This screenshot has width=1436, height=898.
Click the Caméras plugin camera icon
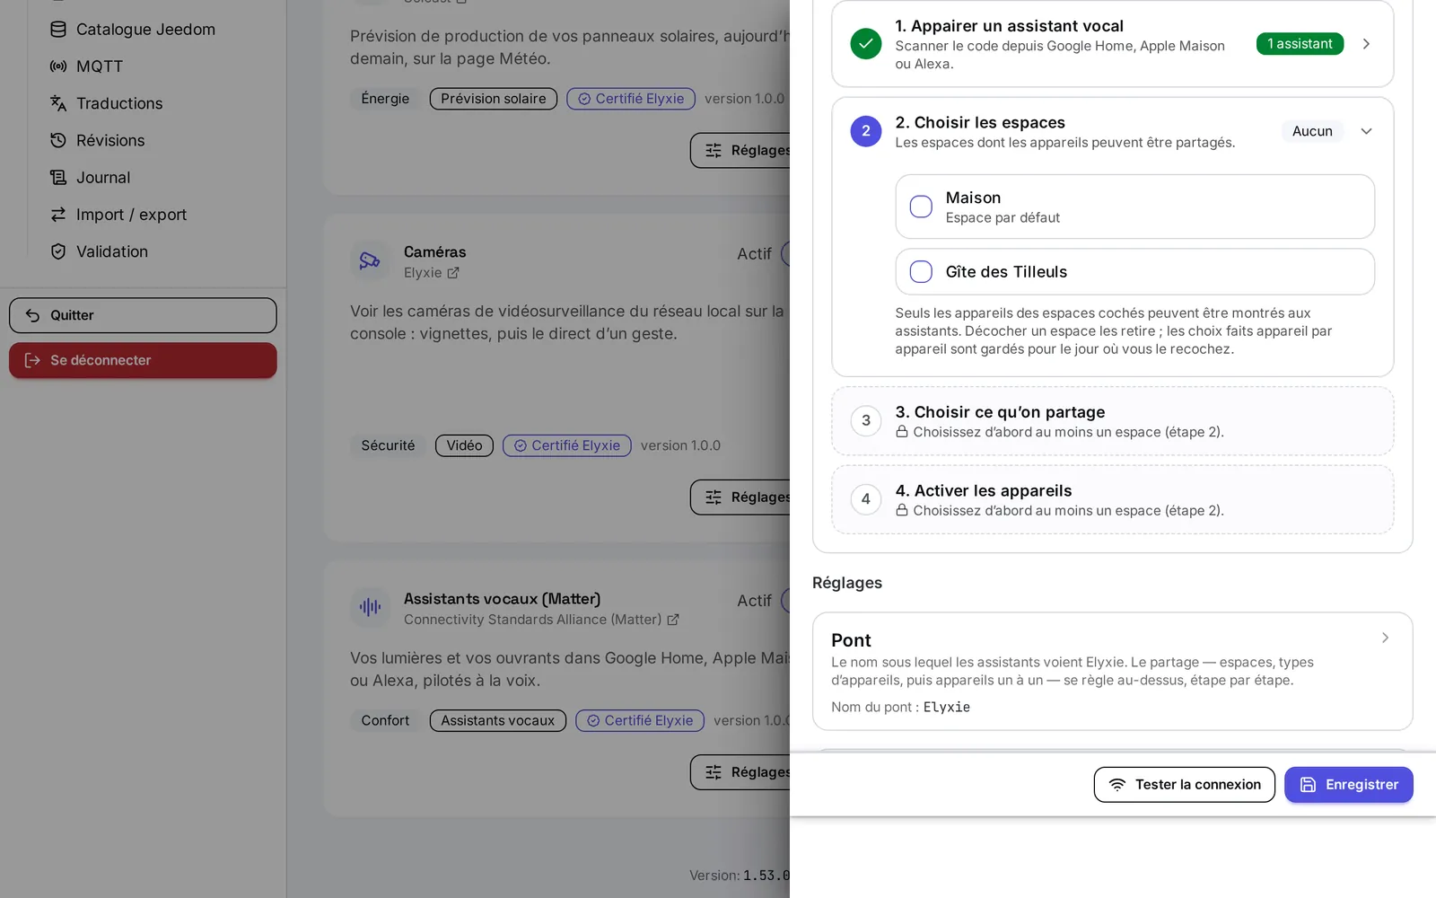370,260
